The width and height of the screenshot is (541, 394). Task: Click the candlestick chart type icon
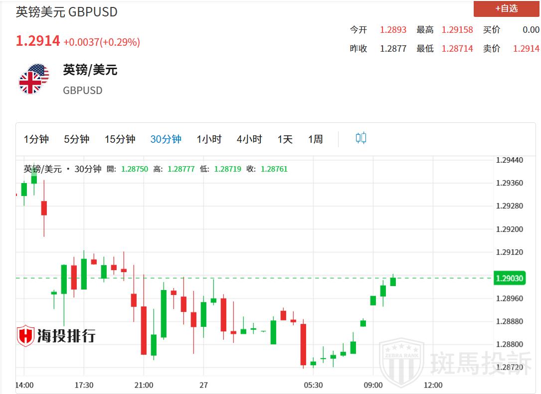(361, 138)
